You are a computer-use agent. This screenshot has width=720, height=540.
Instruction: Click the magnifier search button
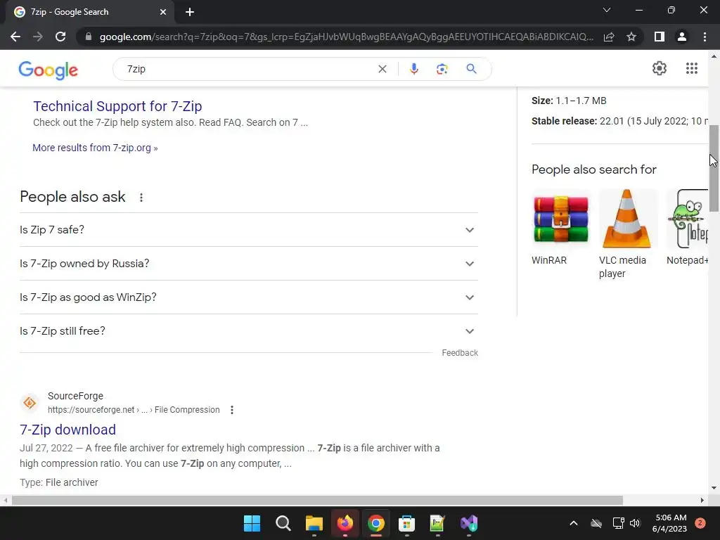point(471,69)
